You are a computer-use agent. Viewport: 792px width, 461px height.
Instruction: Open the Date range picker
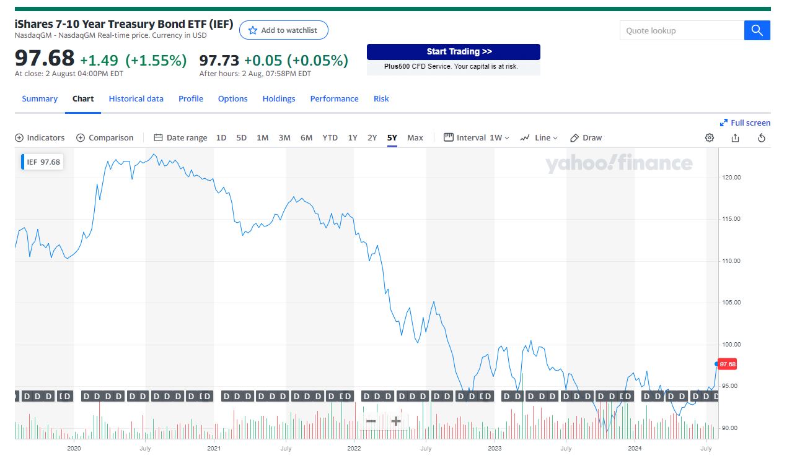coord(180,138)
